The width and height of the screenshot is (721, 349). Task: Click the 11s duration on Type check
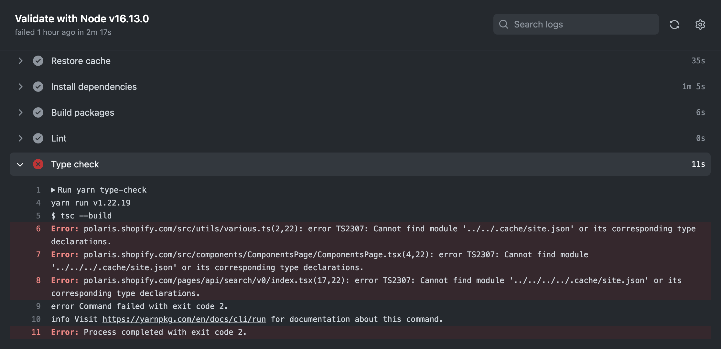pyautogui.click(x=698, y=164)
